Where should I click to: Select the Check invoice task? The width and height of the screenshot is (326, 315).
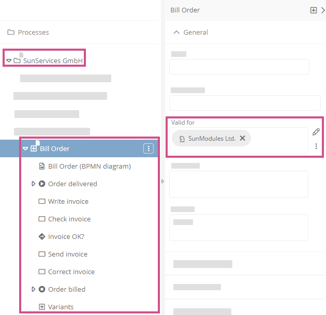click(x=69, y=219)
